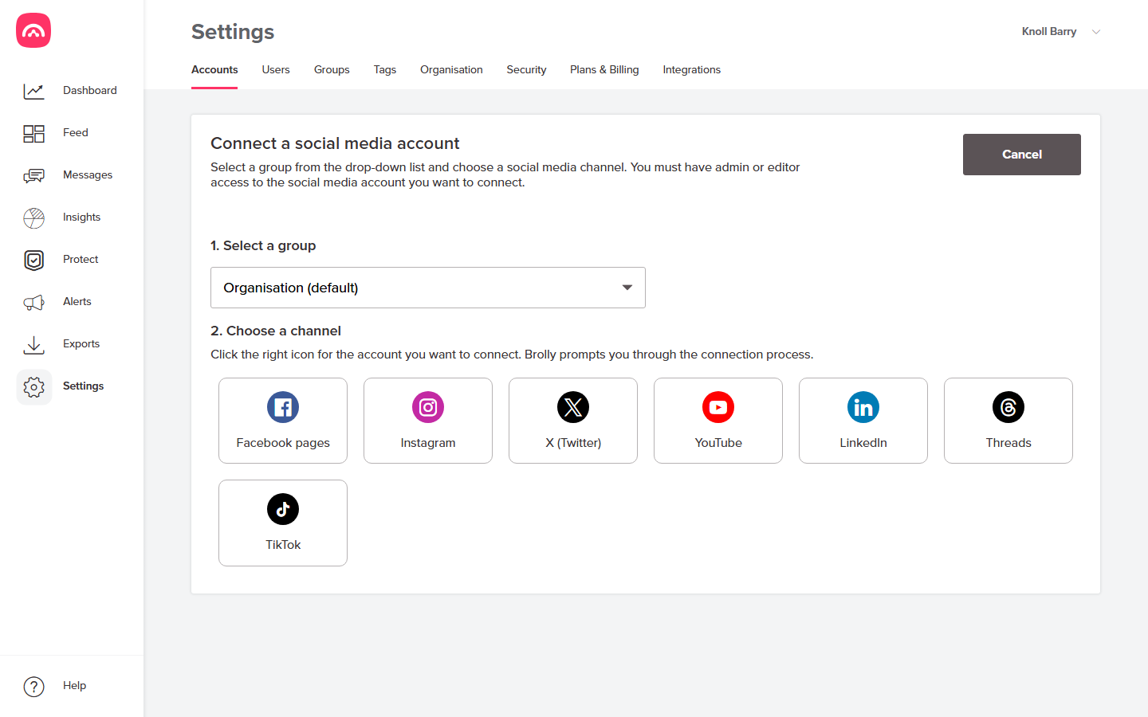Click the Brolly logo icon
Image resolution: width=1148 pixels, height=717 pixels.
click(x=33, y=30)
